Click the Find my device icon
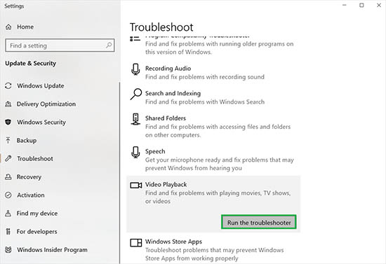Screen dimensions: 386x264 coord(8,213)
